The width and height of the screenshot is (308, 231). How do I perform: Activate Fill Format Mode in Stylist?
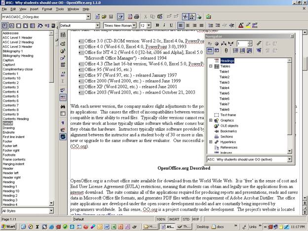coord(40,26)
